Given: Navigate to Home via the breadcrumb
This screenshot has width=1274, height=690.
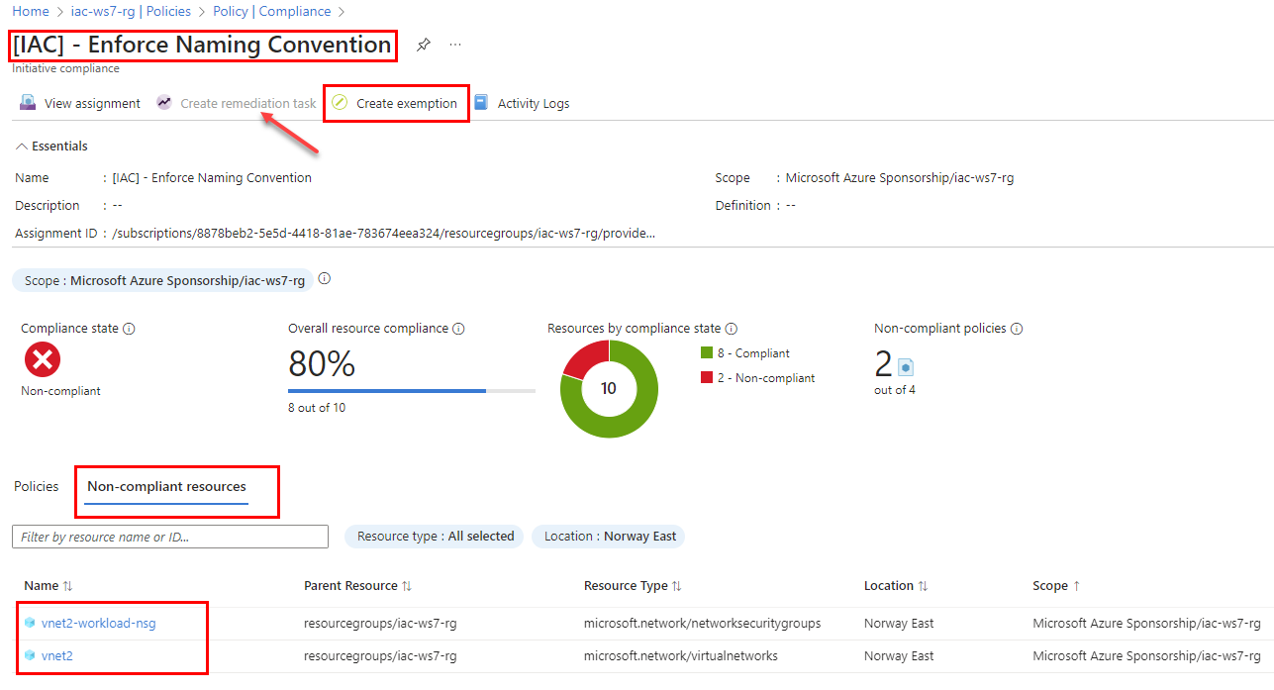Looking at the screenshot, I should tap(29, 11).
